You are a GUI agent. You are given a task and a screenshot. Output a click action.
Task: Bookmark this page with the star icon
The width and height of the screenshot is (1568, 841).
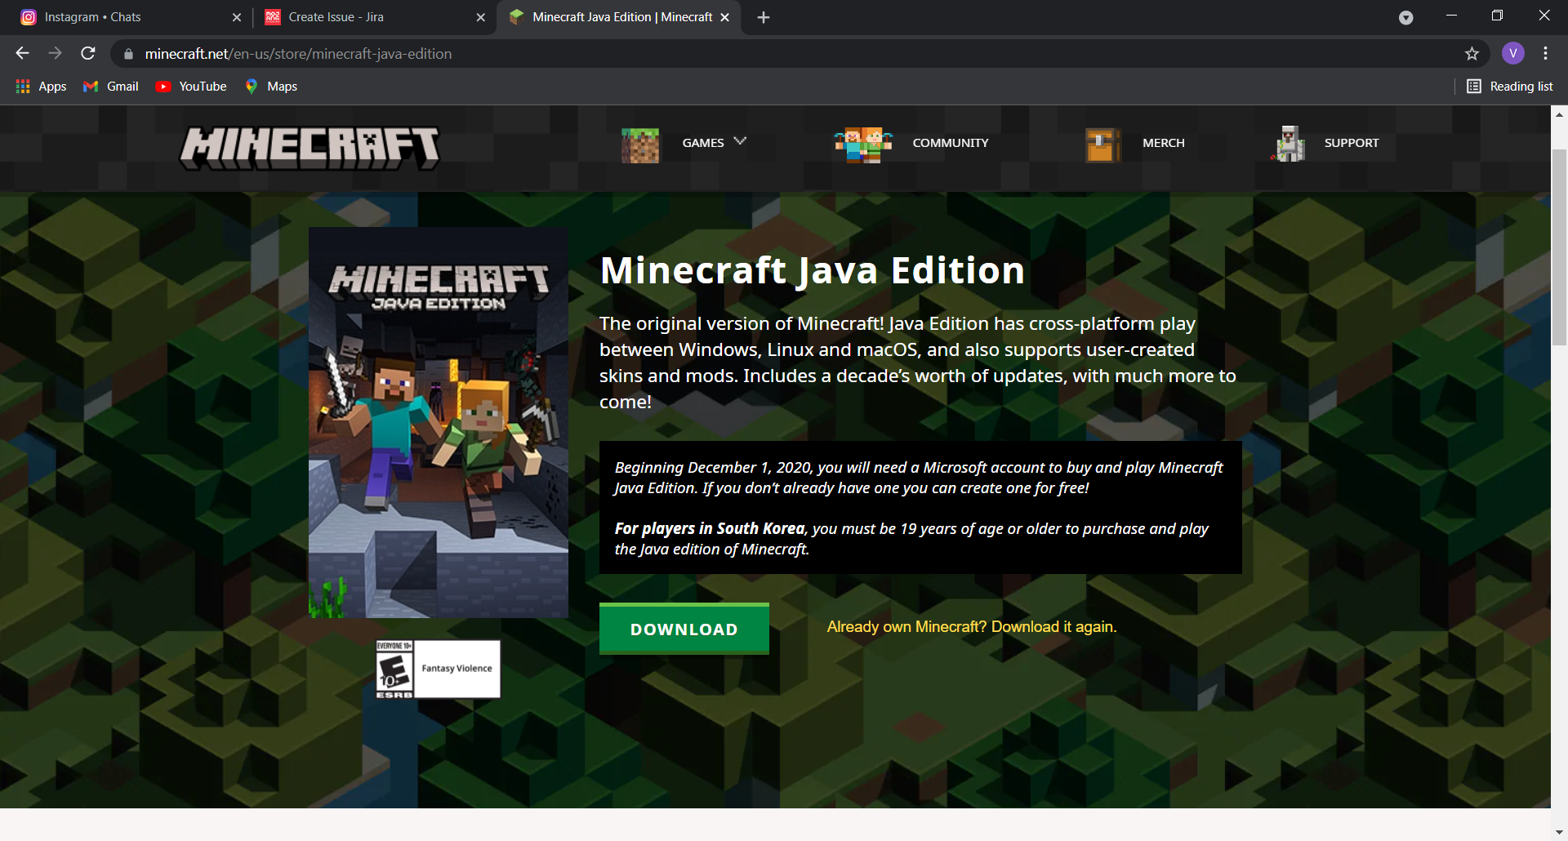point(1472,54)
